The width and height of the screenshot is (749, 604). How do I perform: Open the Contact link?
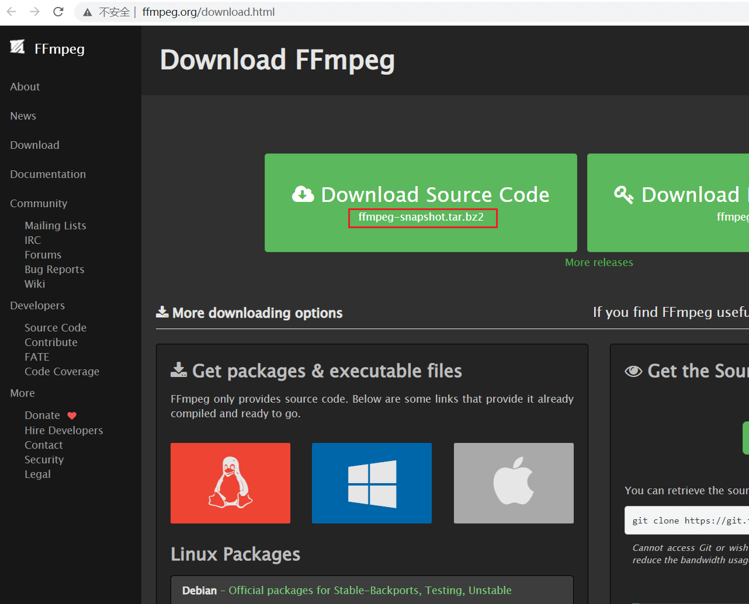pyautogui.click(x=43, y=445)
